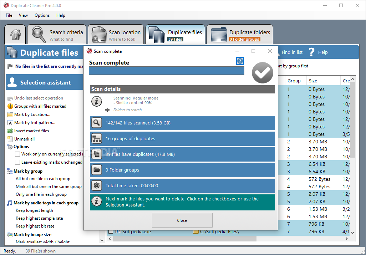Select Mark all but one in the same group
This screenshot has height=255, width=366.
49,187
